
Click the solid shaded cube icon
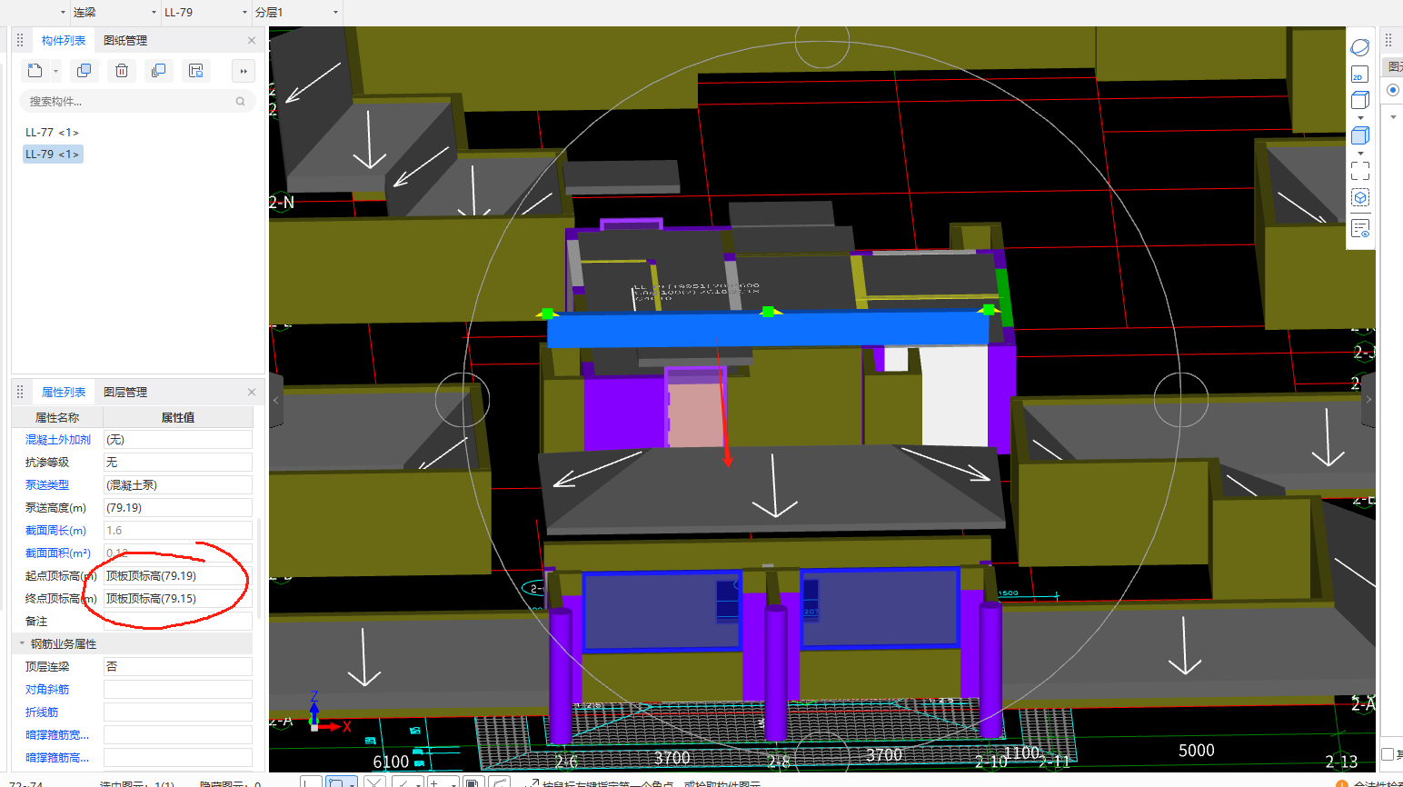[1360, 135]
